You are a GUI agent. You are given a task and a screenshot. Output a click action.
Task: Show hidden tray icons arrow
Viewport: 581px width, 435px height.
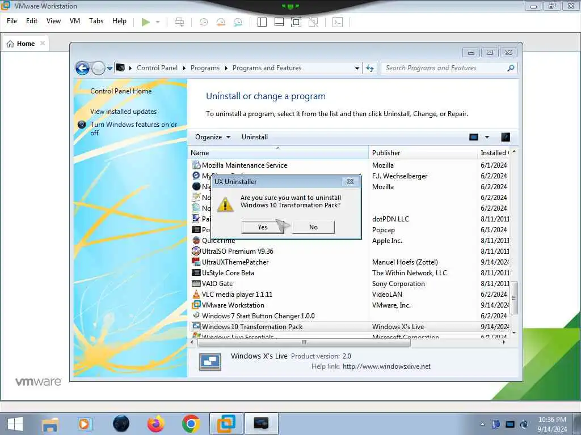(x=482, y=424)
